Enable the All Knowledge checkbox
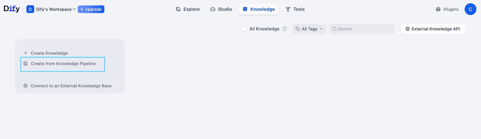Screen dimensions: 481x139 [244, 29]
